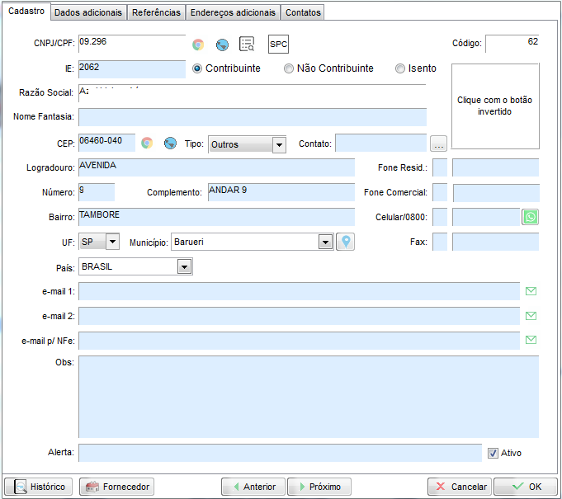Screen dimensions: 562x499
Task: Switch to the Cadastro tab
Action: pos(26,11)
